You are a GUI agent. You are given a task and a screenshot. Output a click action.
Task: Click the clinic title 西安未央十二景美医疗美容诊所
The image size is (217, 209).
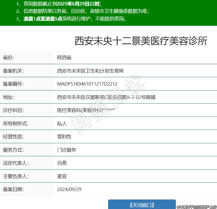pos(141,41)
